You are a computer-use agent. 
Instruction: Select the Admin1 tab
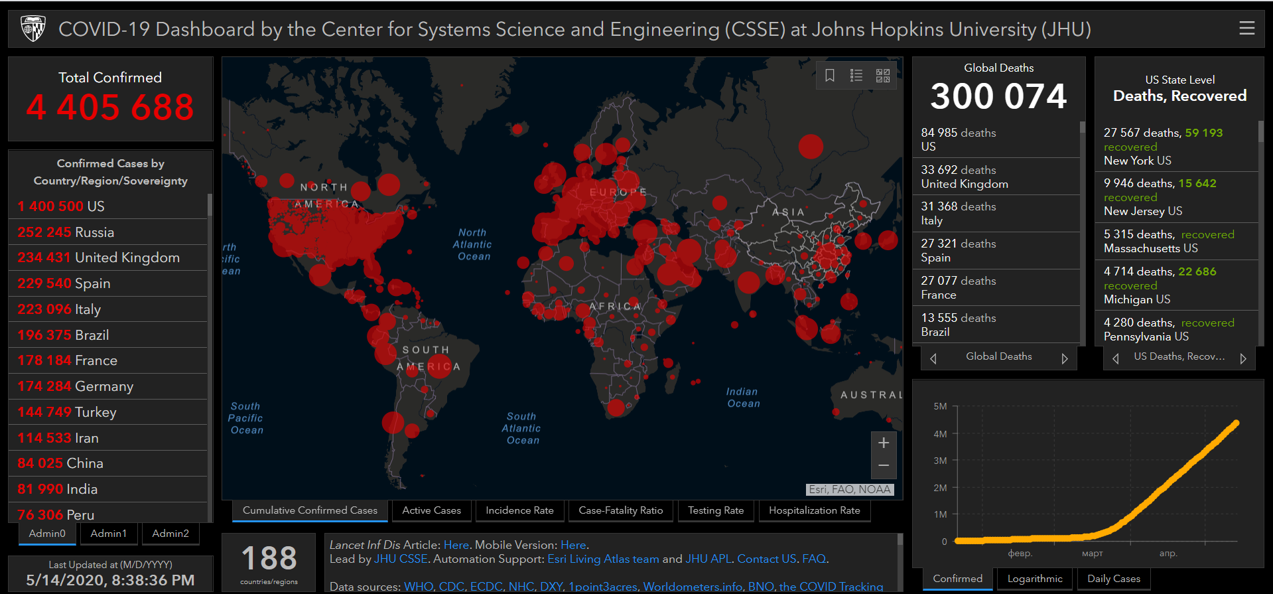(x=109, y=534)
